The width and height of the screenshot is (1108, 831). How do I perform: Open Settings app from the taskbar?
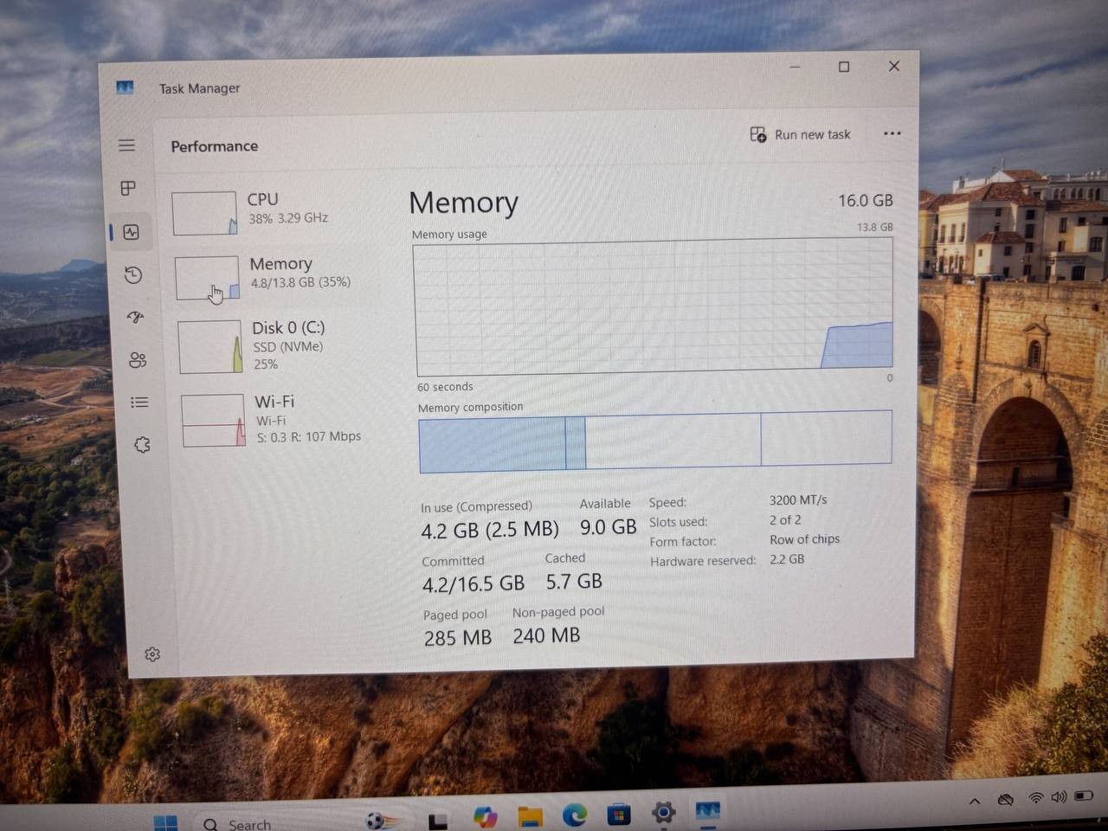[664, 812]
